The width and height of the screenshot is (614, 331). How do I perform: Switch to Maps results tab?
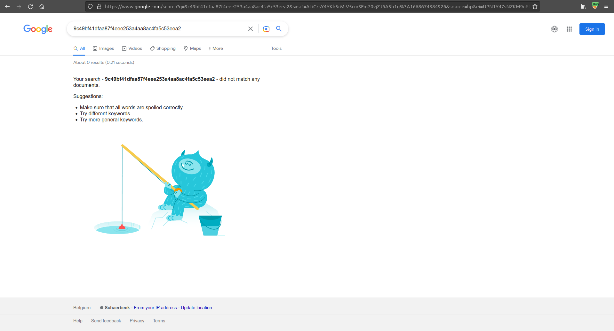192,49
